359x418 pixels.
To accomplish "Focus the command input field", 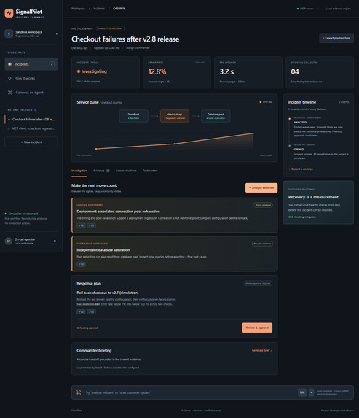I will point(189,392).
